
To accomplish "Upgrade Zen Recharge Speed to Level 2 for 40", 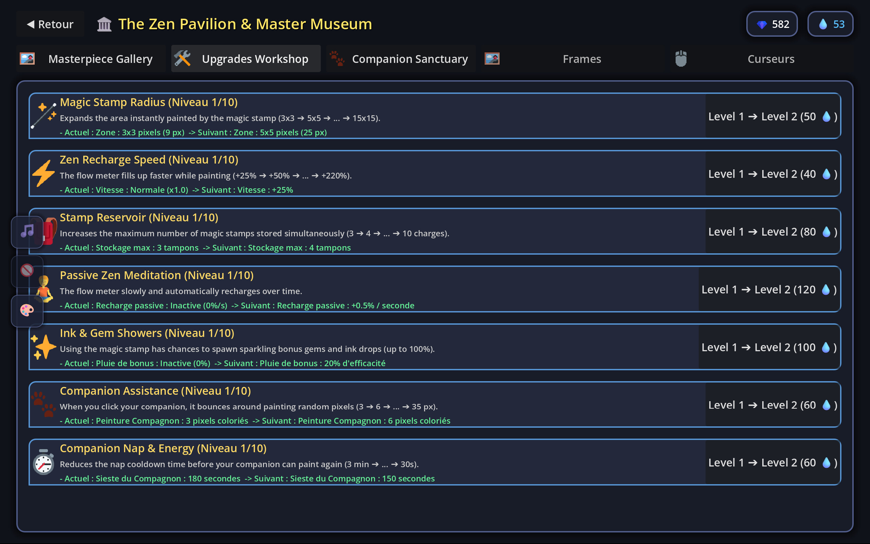I will coord(772,174).
